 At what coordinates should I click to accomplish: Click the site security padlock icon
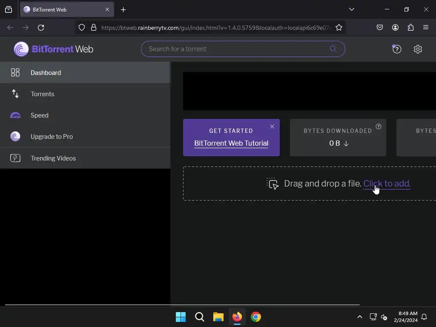[x=94, y=28]
